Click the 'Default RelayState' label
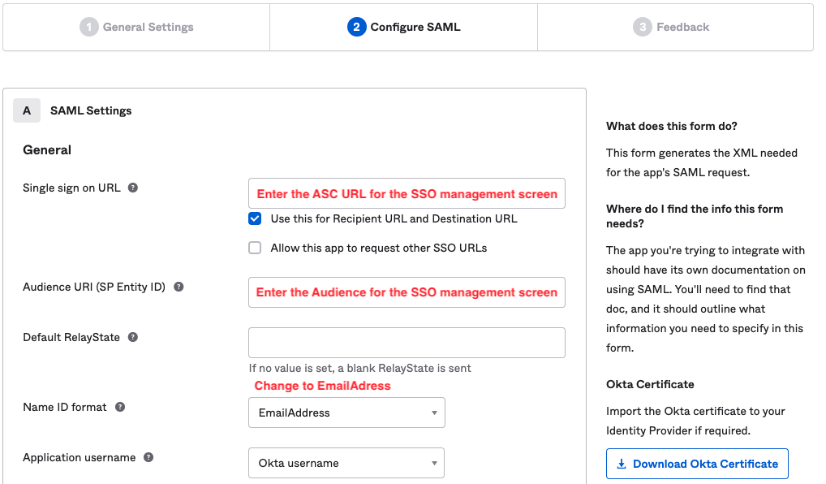The image size is (826, 484). pos(71,338)
